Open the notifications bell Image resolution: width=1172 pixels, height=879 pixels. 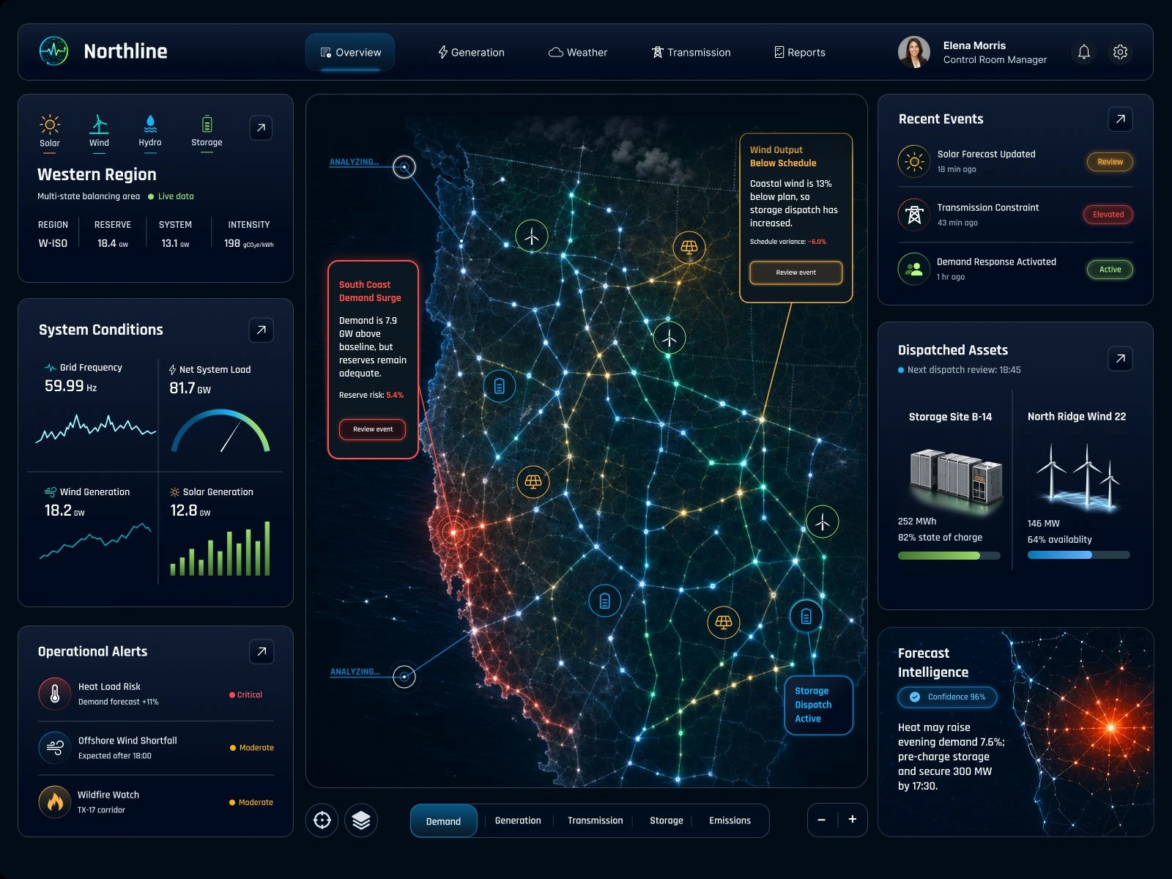click(x=1084, y=52)
